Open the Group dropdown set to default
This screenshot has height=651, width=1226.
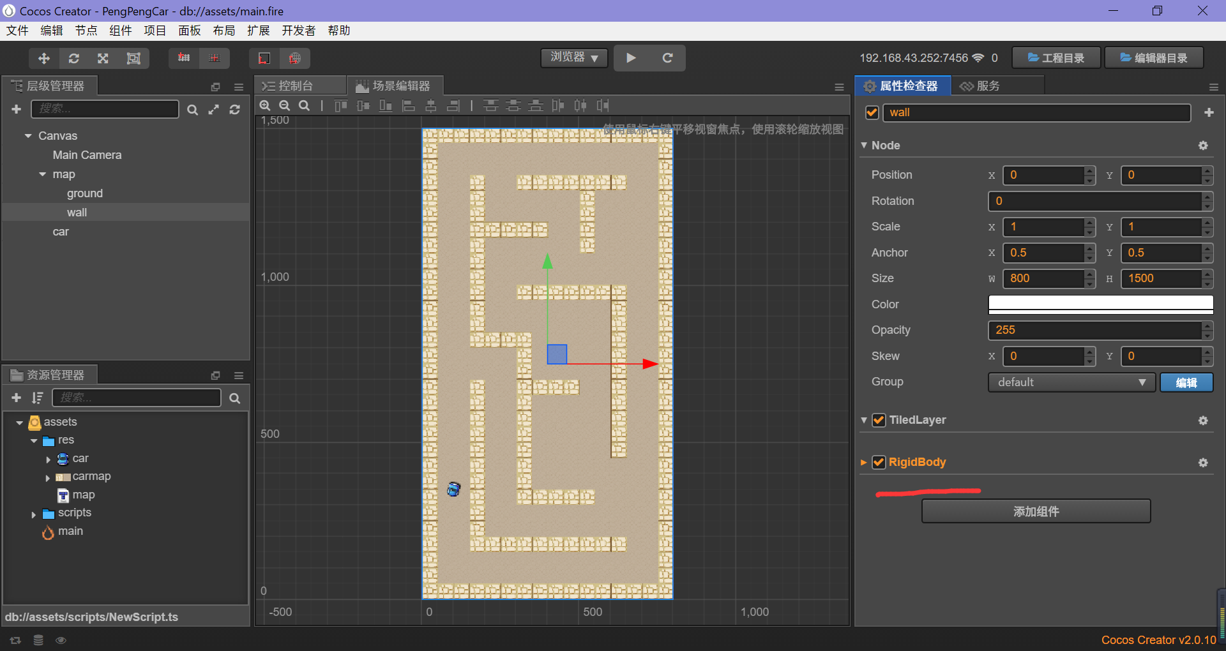(x=1071, y=382)
